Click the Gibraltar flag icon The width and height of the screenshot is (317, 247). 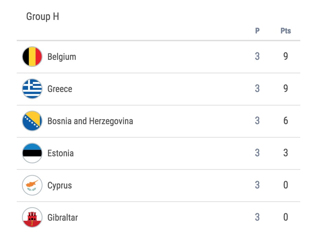tap(32, 217)
